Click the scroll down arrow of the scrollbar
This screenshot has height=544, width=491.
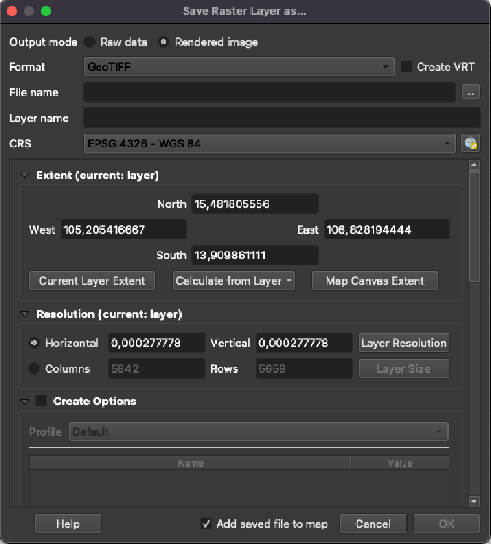click(x=474, y=501)
